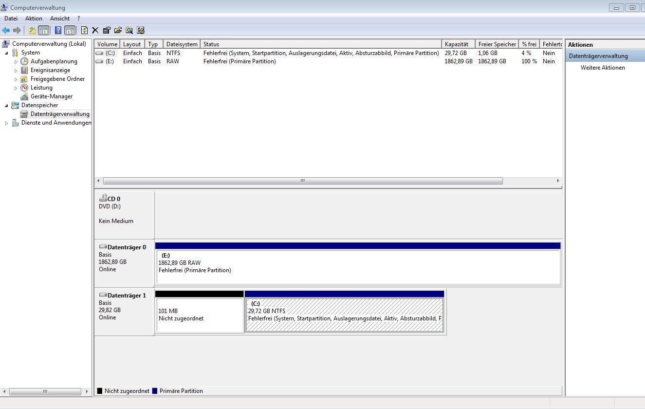
Task: Expand the Aufgabenplanung node
Action: coord(16,62)
